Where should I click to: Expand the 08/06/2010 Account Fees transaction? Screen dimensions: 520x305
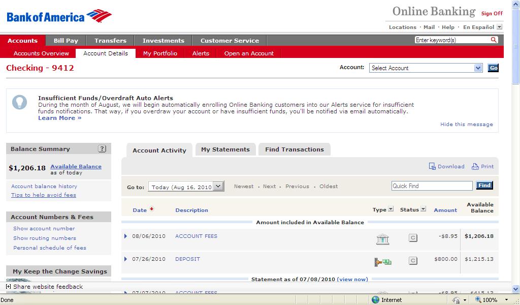click(126, 236)
